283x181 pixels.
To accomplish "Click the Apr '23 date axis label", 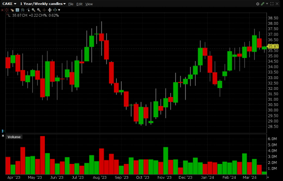I will [x=14, y=177].
